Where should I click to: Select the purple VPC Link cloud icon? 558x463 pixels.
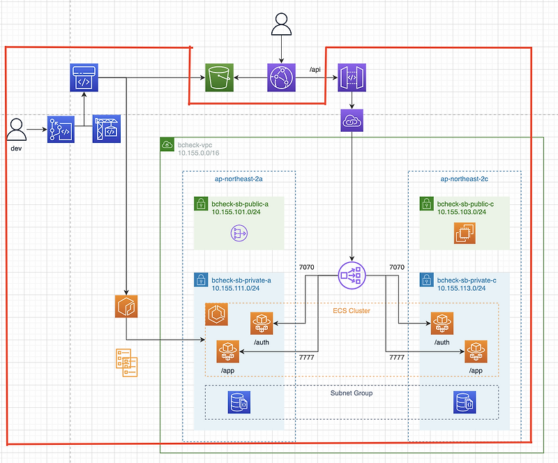(352, 120)
